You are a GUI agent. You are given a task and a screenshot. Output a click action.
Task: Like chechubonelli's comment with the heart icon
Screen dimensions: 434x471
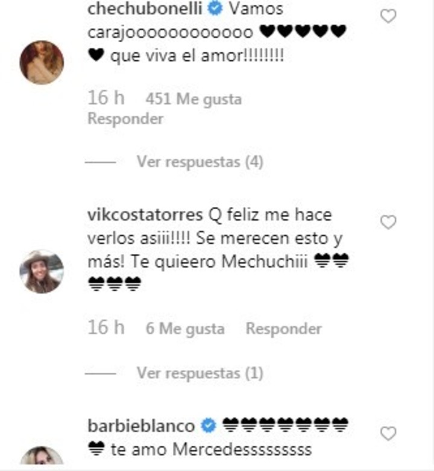pos(388,16)
